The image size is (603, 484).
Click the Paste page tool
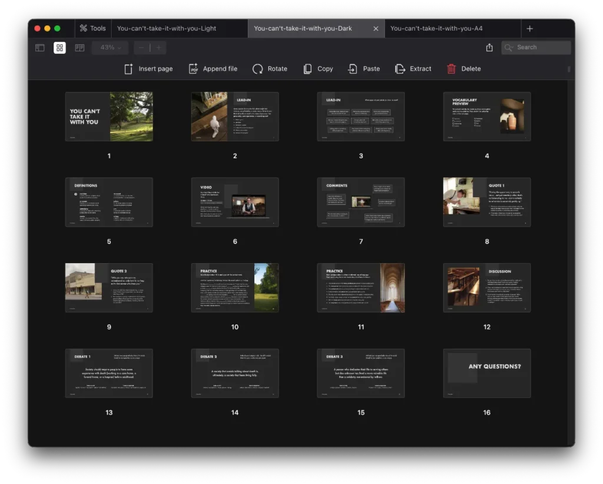(x=364, y=69)
